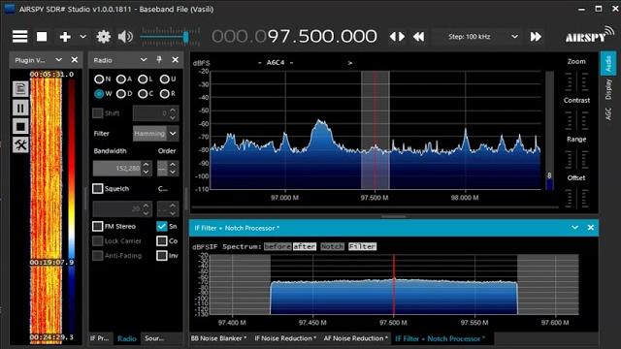The width and height of the screenshot is (621, 349).
Task: Expand the Plugin V... panel dropdown
Action: [x=58, y=60]
